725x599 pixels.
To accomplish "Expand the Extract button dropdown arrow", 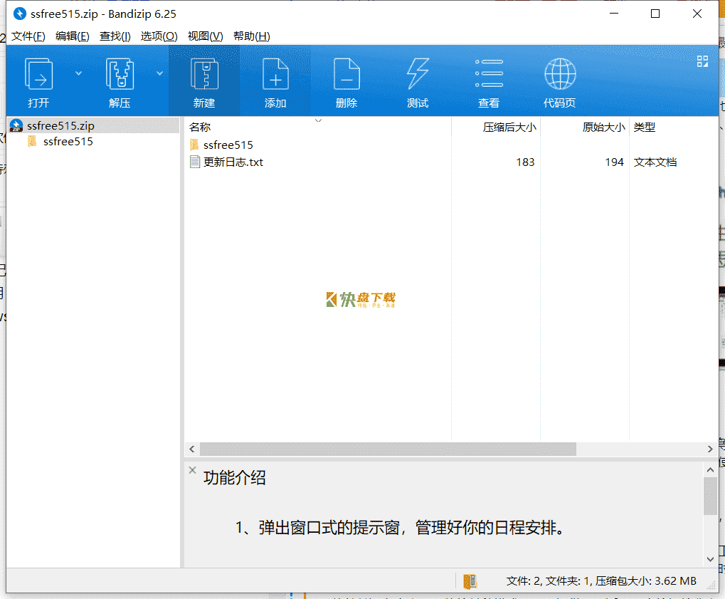I will pyautogui.click(x=159, y=73).
